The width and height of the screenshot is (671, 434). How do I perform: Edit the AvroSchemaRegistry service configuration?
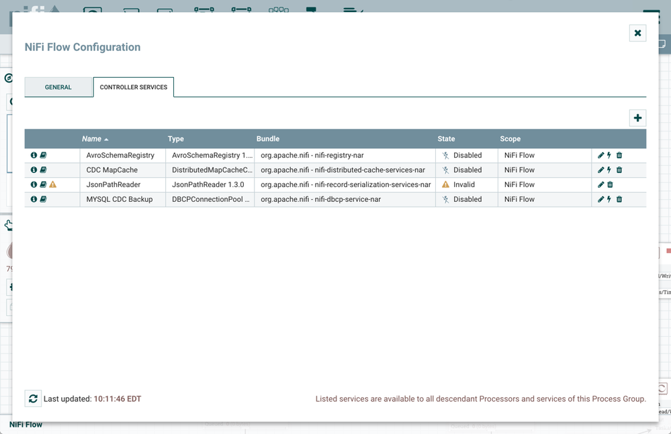601,155
